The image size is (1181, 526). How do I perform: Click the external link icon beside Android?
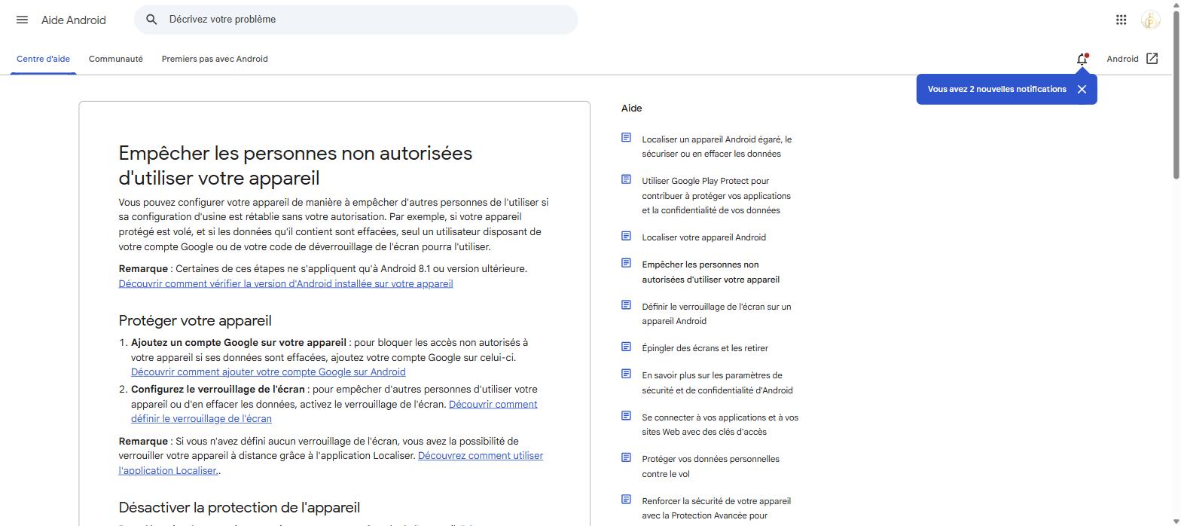tap(1152, 59)
